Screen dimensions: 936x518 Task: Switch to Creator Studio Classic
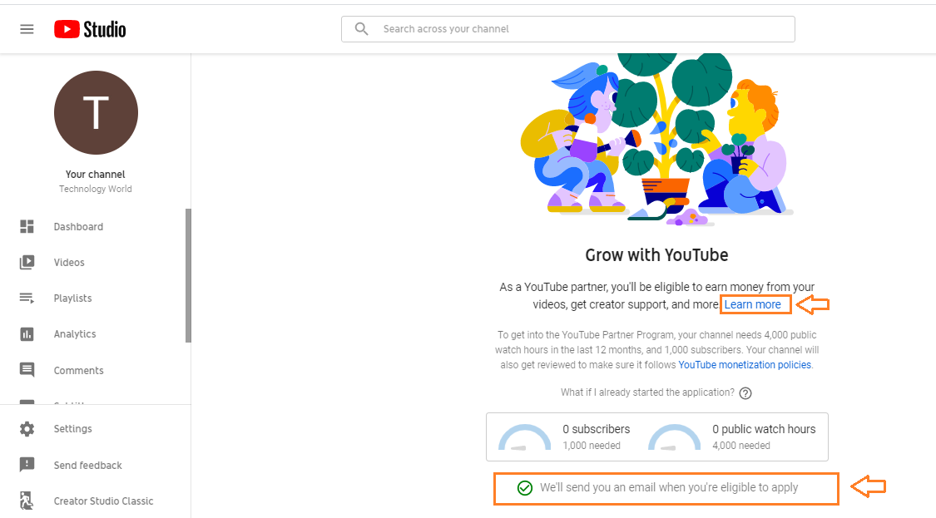point(103,501)
